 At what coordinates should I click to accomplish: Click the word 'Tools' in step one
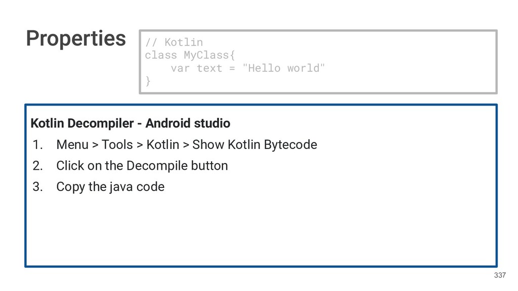[117, 145]
